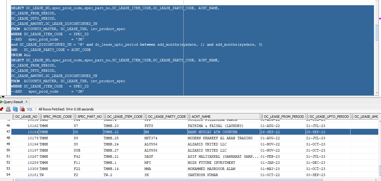Open the SQL link in the result toolbar
Viewport: 381px width, 181px height.
pyautogui.click(x=29, y=109)
